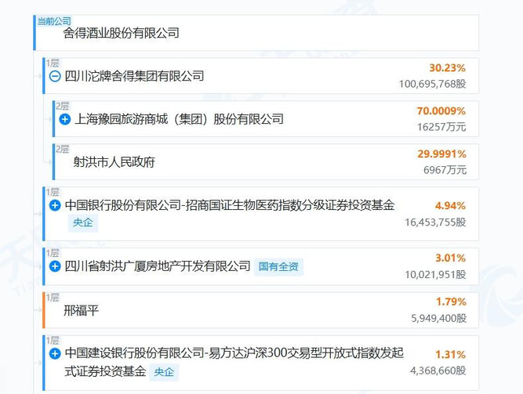The image size is (523, 394).
Task: Open 中国银行股份有限公司-招商国证 fund name
Action: tap(230, 205)
